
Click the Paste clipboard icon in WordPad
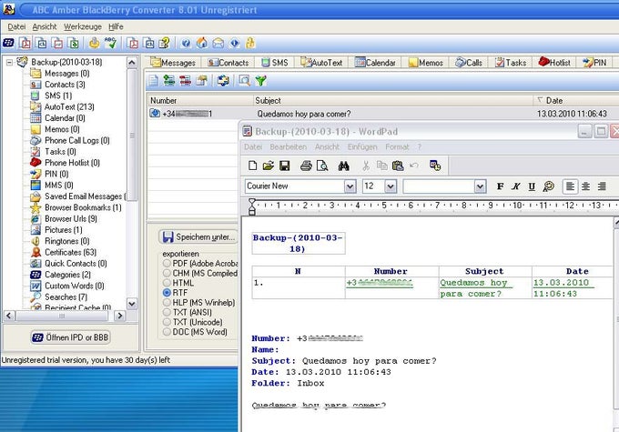tap(398, 166)
